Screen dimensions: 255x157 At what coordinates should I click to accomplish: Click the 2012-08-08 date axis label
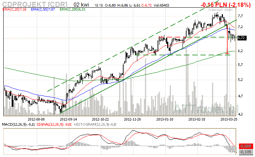(36, 119)
